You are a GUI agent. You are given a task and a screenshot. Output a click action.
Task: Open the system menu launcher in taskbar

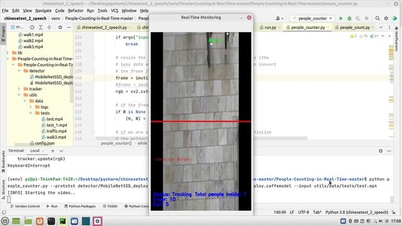tap(5, 221)
